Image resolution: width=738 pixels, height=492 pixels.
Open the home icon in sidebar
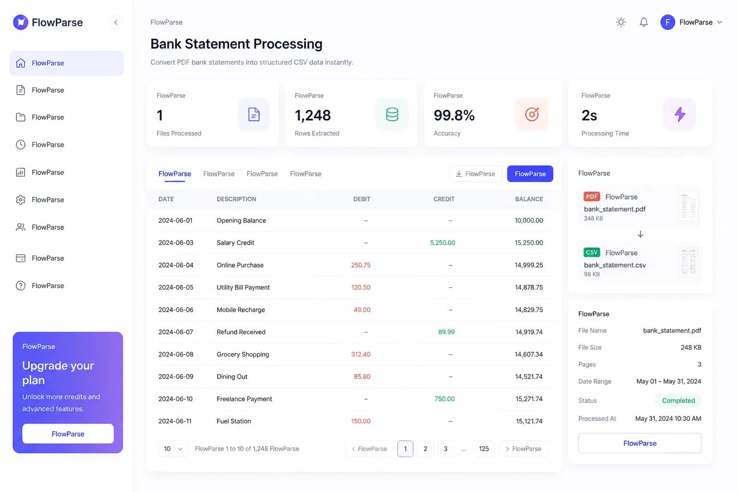point(21,63)
